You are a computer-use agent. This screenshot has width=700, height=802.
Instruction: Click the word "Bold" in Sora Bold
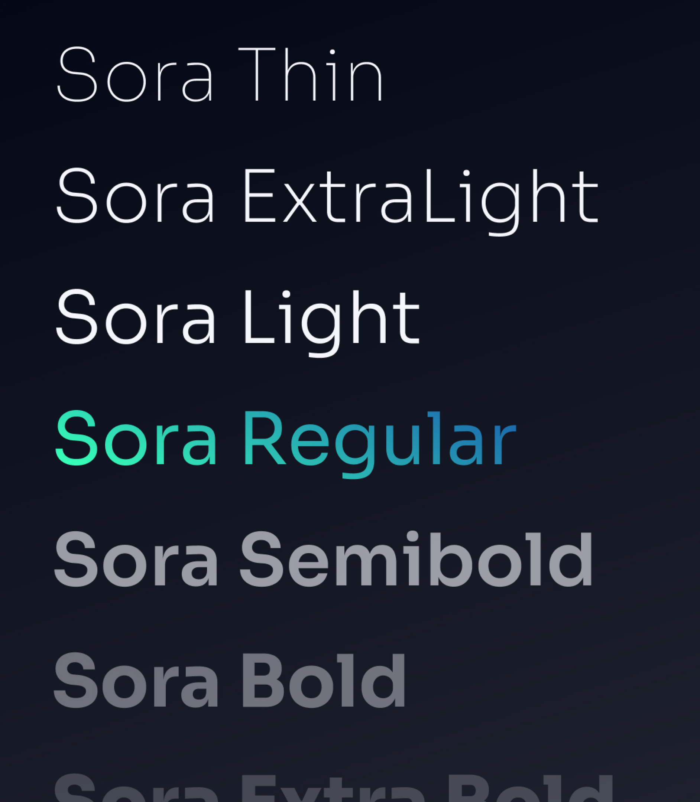click(324, 681)
